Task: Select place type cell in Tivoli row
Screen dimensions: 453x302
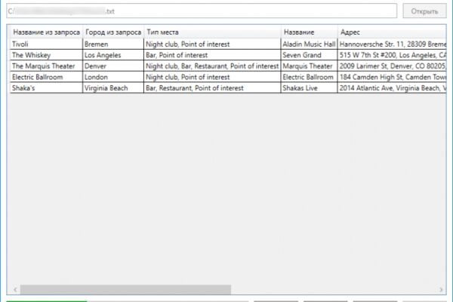Action: click(x=212, y=44)
